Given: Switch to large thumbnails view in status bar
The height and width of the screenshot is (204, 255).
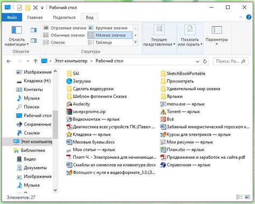Looking at the screenshot, I should point(247,197).
